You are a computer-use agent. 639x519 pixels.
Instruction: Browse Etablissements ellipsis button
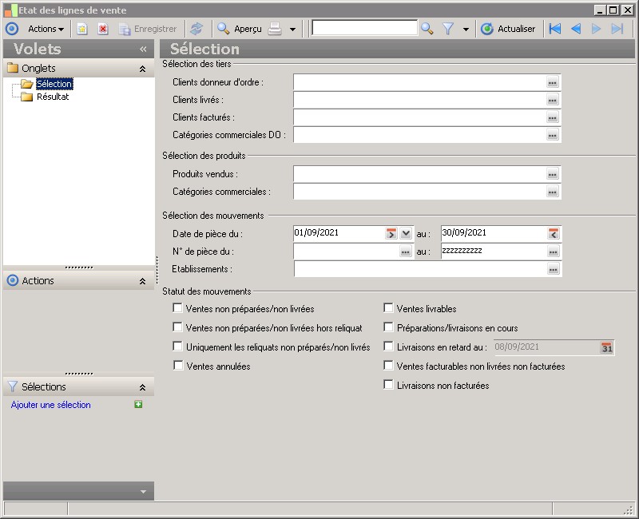pos(553,269)
